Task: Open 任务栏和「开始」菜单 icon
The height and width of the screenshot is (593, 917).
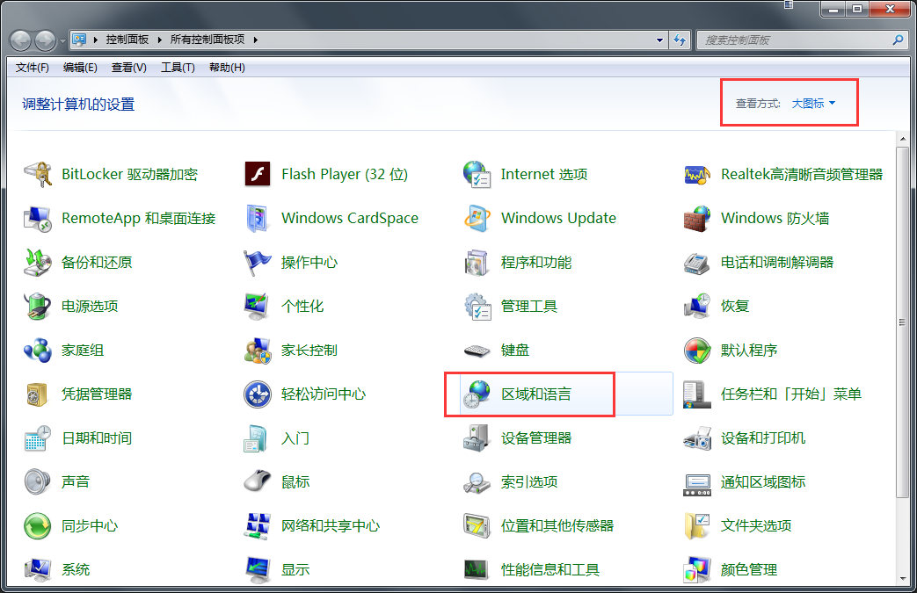Action: point(696,394)
